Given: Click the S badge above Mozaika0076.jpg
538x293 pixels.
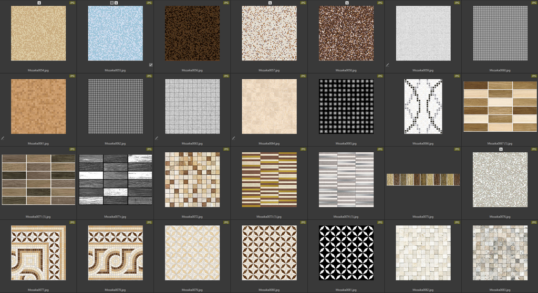Looking at the screenshot, I should [x=500, y=149].
